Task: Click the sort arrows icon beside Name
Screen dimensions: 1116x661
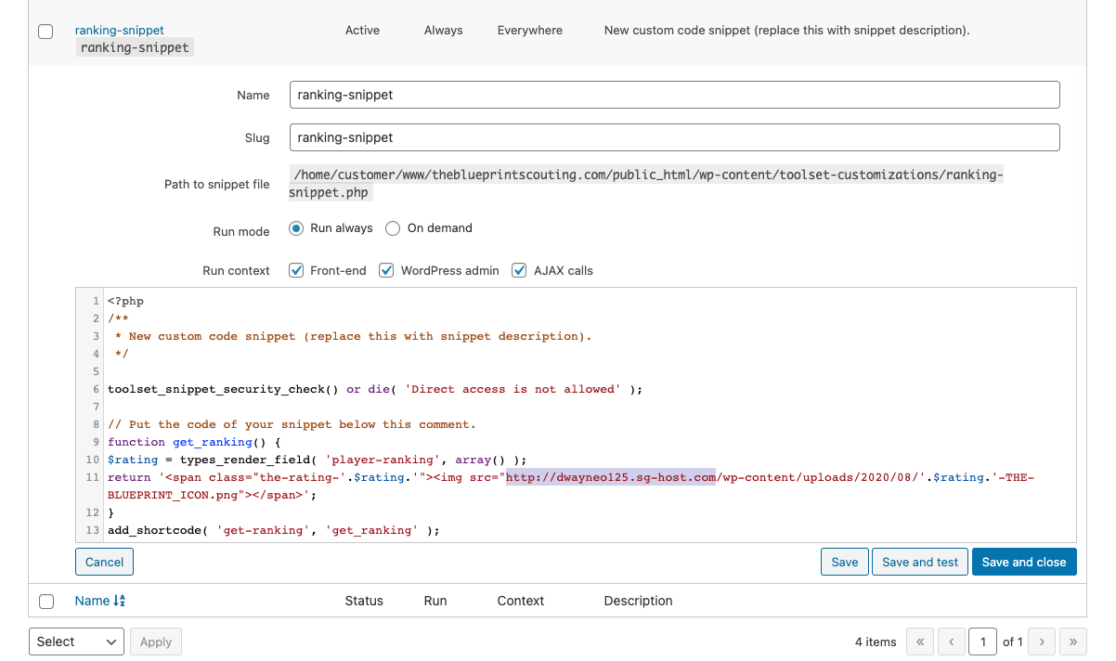Action: click(119, 601)
